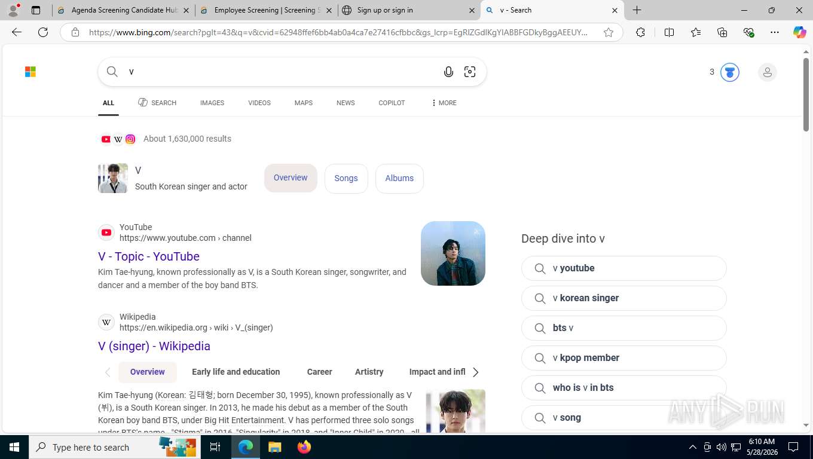Viewport: 813px width, 459px height.
Task: Show next Wikipedia section tabs arrow
Action: coord(476,372)
